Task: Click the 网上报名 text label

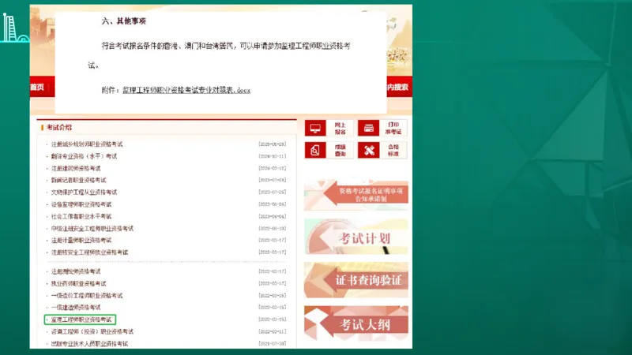Action: pos(340,129)
